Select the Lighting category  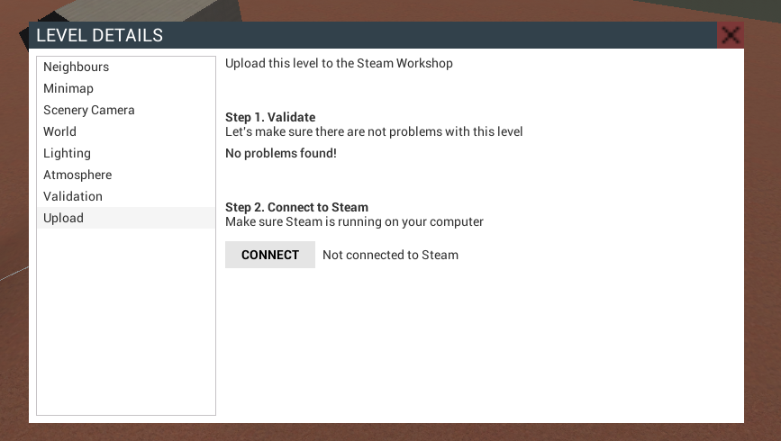(x=126, y=153)
